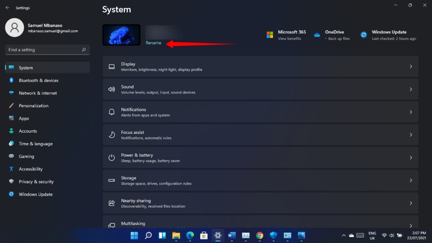Click the Windows Update icon at top right
The width and height of the screenshot is (432, 243).
pyautogui.click(x=364, y=34)
